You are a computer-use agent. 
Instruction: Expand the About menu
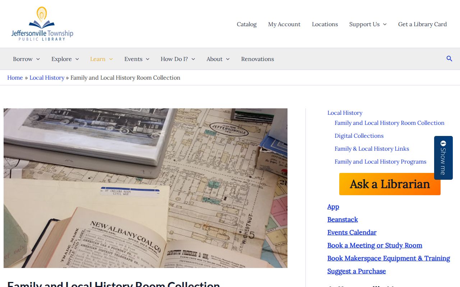pyautogui.click(x=218, y=59)
